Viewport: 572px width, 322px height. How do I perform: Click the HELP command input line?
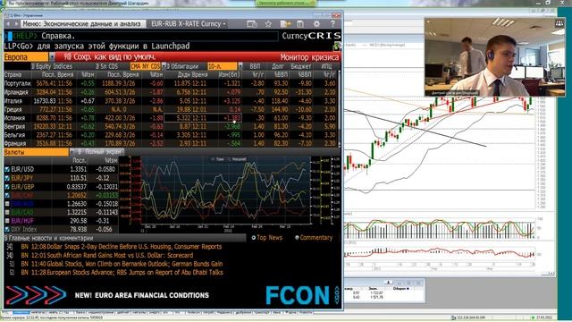click(141, 36)
